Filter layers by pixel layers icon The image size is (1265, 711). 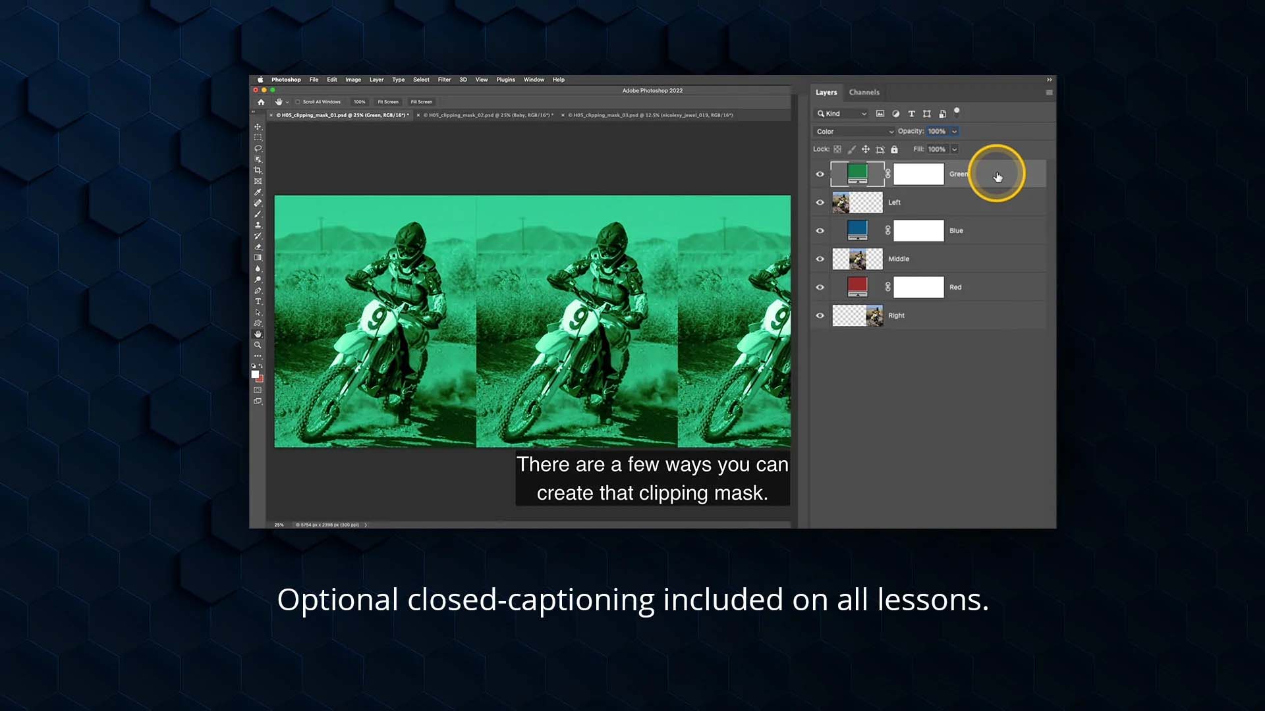880,114
